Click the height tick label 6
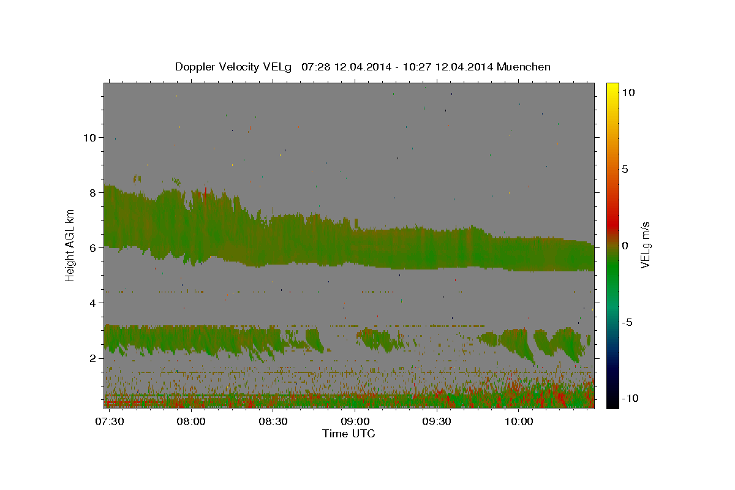This screenshot has width=735, height=490. coord(92,247)
